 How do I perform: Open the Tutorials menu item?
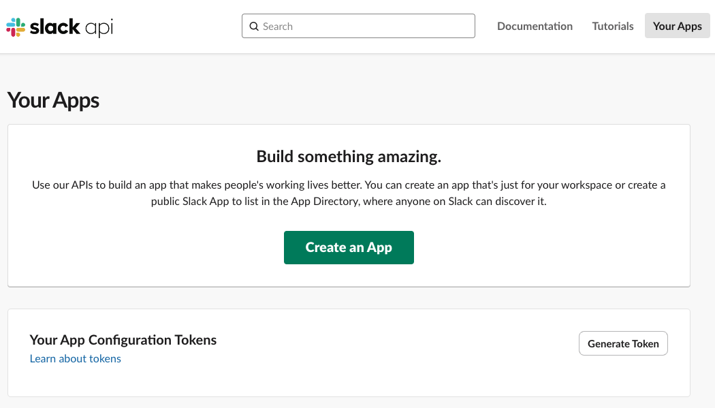612,26
